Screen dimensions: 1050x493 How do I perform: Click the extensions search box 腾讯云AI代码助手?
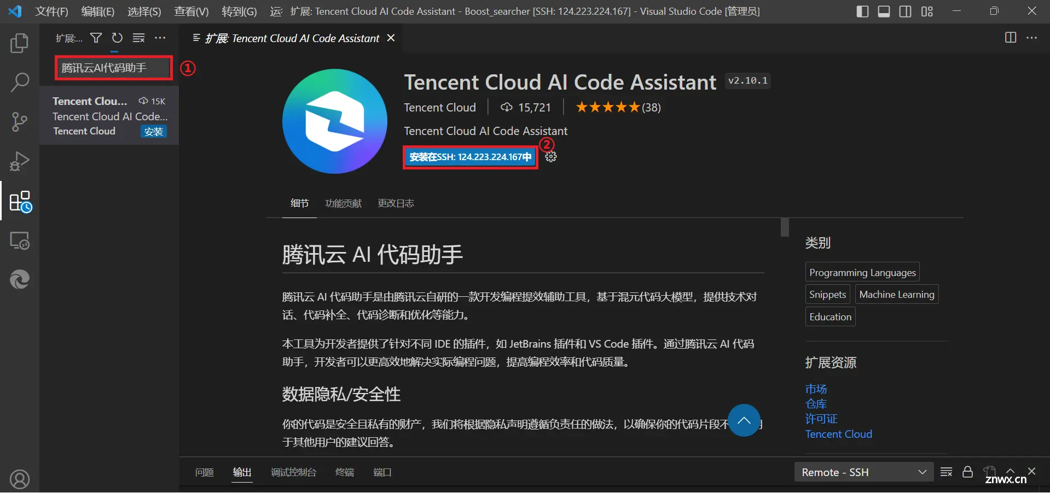tap(113, 68)
